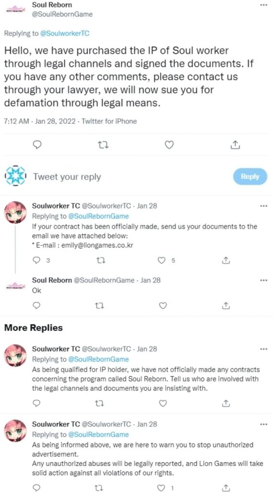
Task: Open replies on tweet with 3 comments
Action: 37,260
